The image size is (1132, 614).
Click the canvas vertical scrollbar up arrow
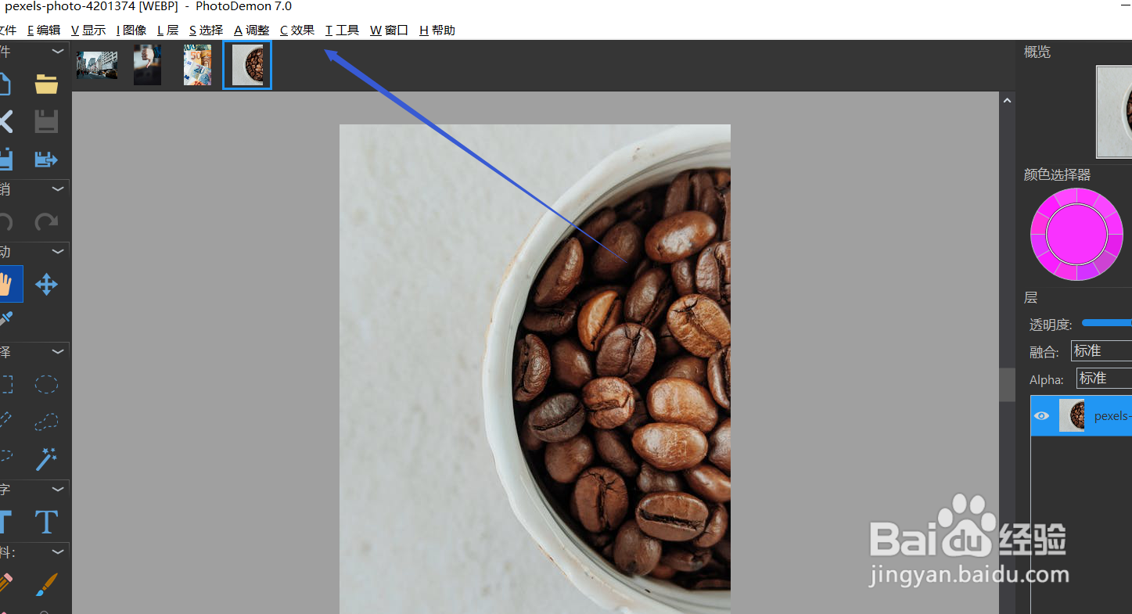(x=1007, y=100)
